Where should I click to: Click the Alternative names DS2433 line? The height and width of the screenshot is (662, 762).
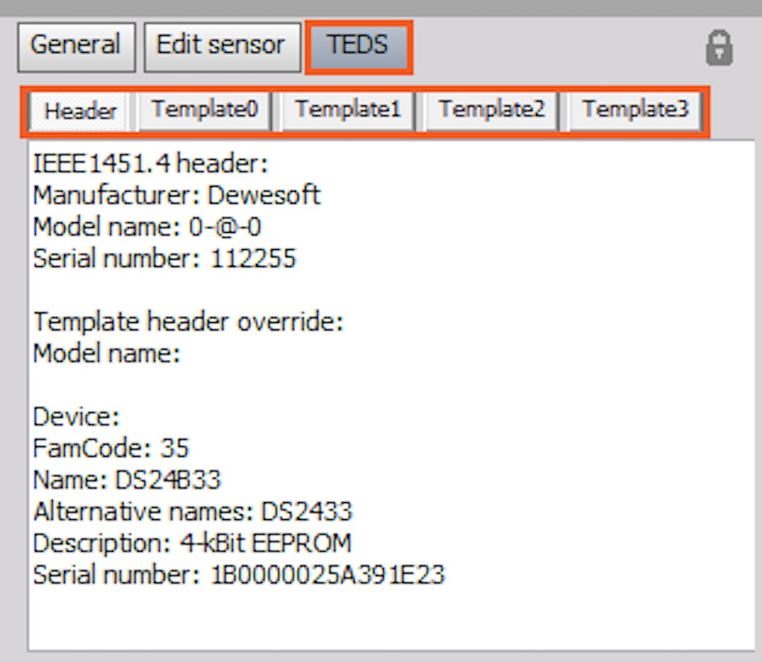click(193, 512)
